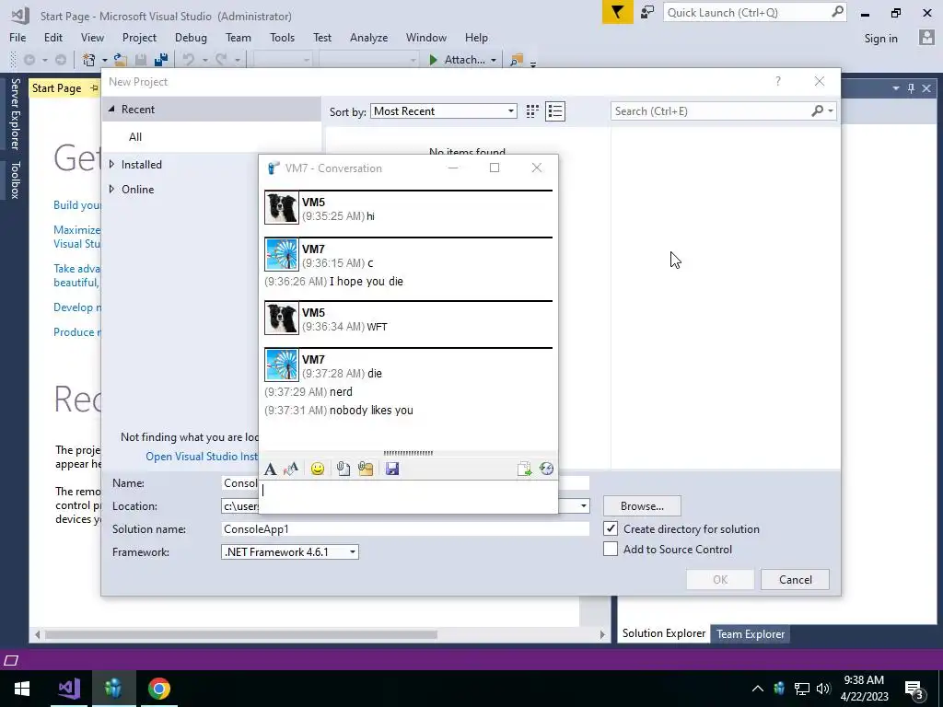The height and width of the screenshot is (707, 943).
Task: Click the account icon next to Sign in
Action: (926, 38)
